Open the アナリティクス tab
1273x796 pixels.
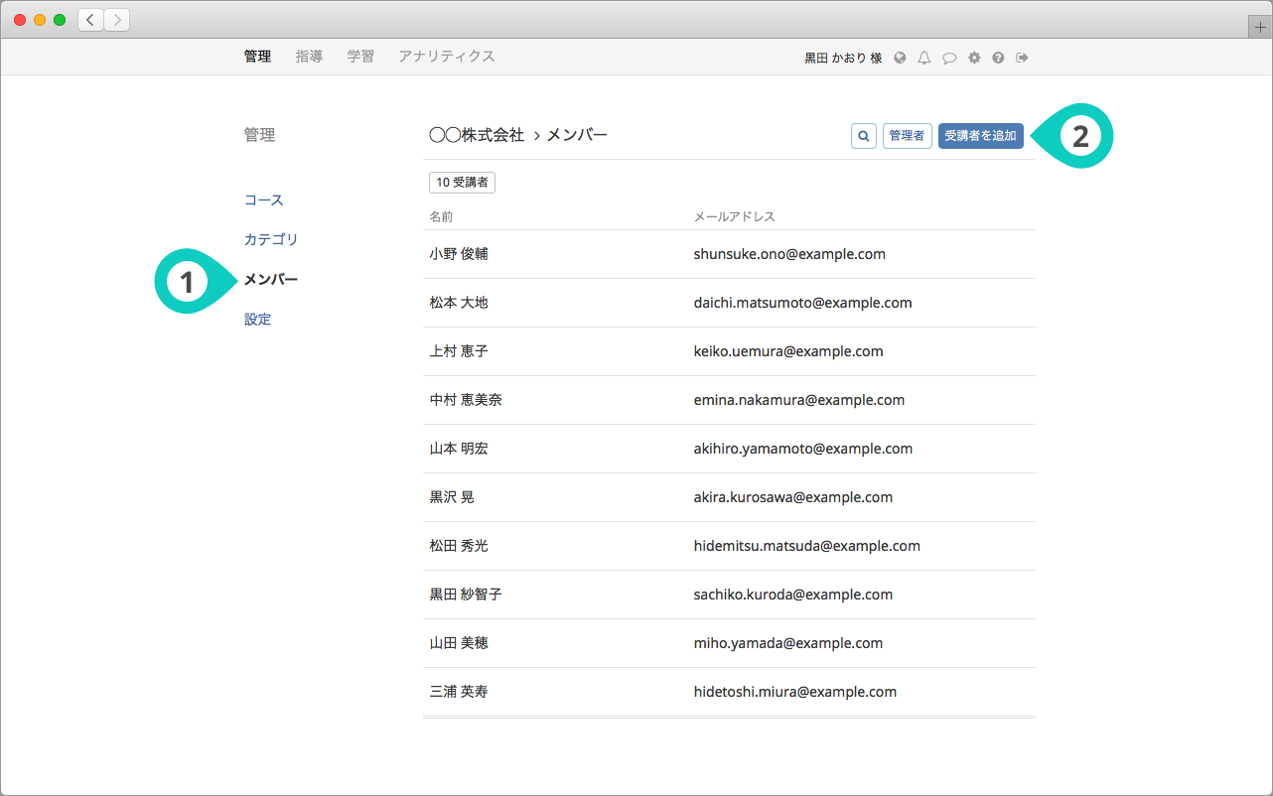coord(446,57)
